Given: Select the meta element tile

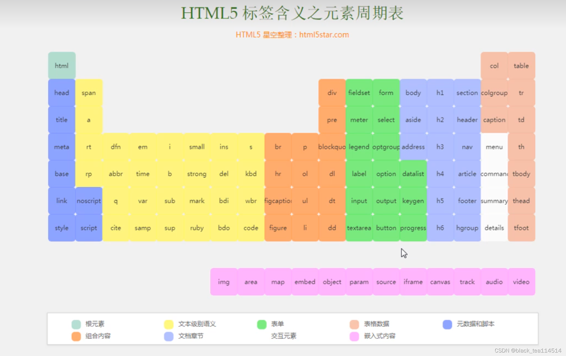Looking at the screenshot, I should tap(62, 147).
